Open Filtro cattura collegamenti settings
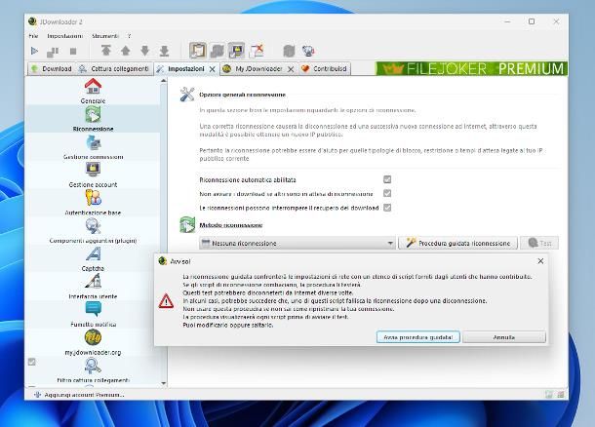This screenshot has height=427, width=595. (93, 370)
